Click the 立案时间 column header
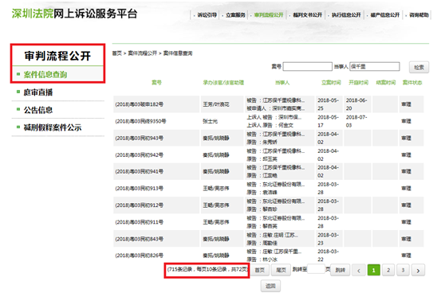 [x=331, y=83]
